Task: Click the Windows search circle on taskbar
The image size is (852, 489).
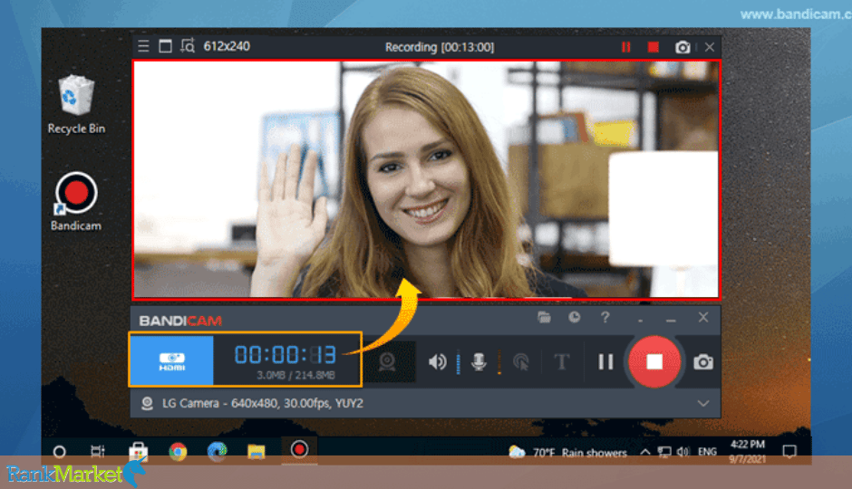Action: (x=60, y=452)
